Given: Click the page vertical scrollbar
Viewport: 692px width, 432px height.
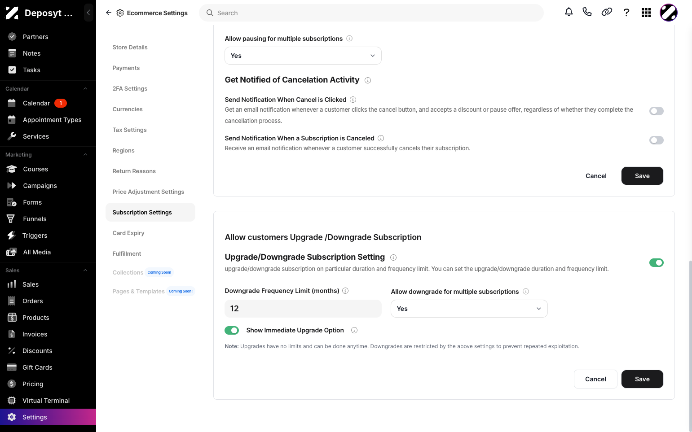Looking at the screenshot, I should (690, 345).
